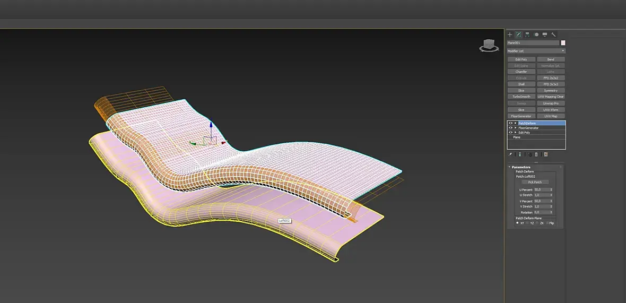Toggle the Edit Poly stack eye icon
Image resolution: width=626 pixels, height=303 pixels.
[510, 132]
